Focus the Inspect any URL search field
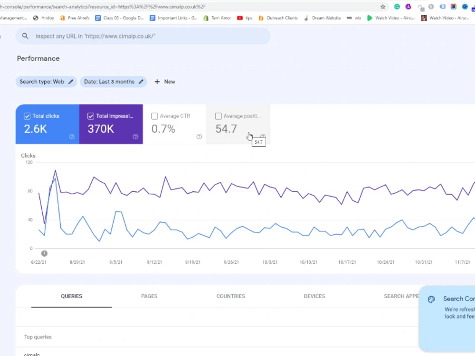This screenshot has height=356, width=475. [x=143, y=36]
